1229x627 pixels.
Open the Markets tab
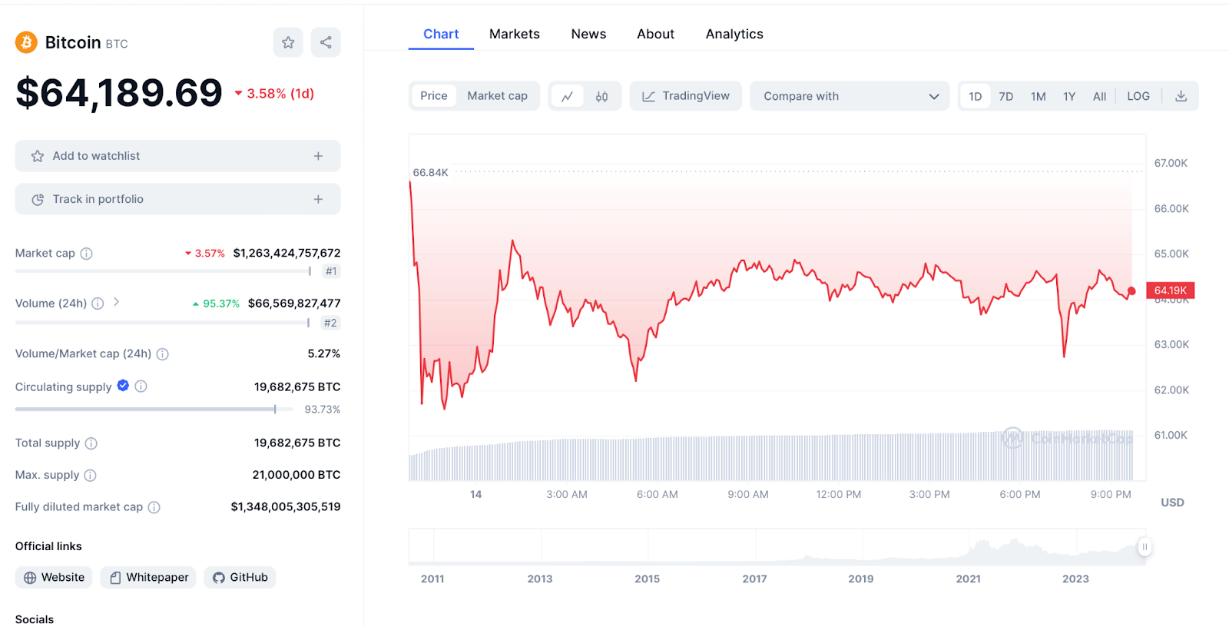click(515, 35)
